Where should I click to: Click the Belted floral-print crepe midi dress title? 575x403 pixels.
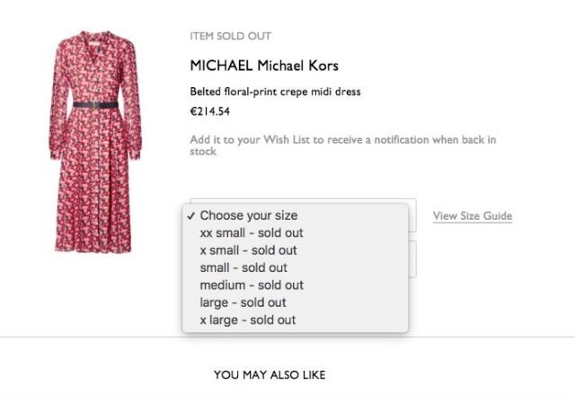[275, 92]
